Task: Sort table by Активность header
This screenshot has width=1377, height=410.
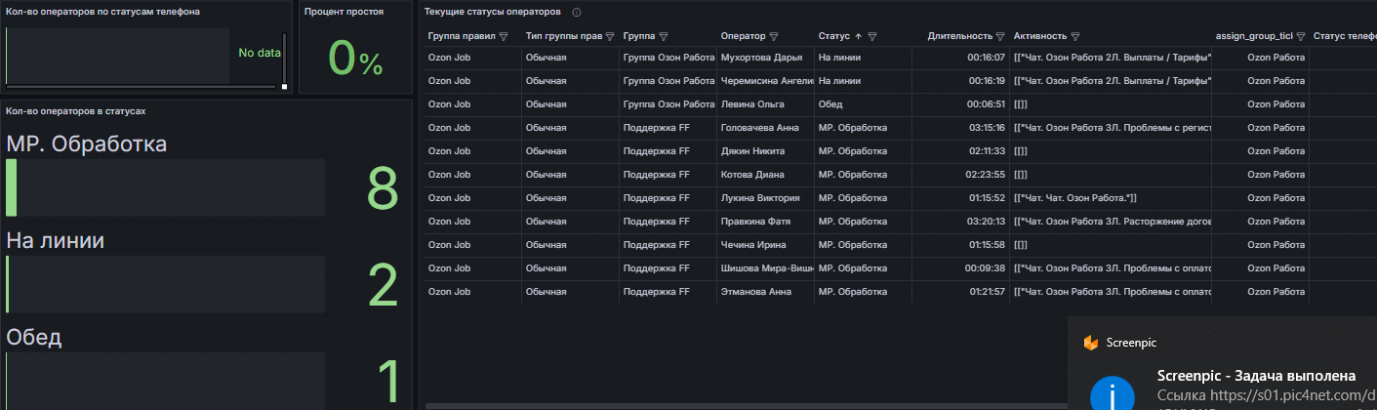Action: click(1040, 36)
